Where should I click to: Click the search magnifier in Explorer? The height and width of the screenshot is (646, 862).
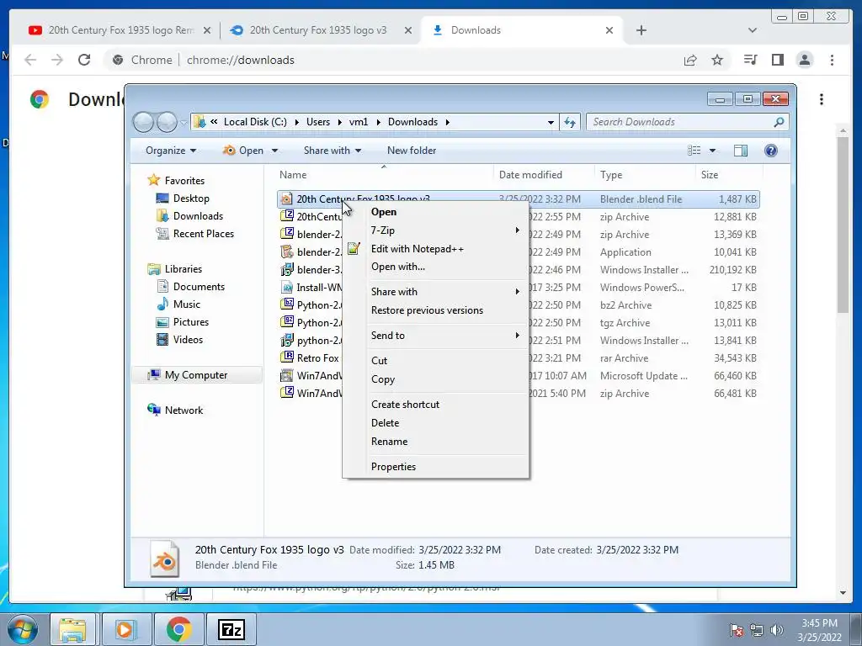click(779, 122)
